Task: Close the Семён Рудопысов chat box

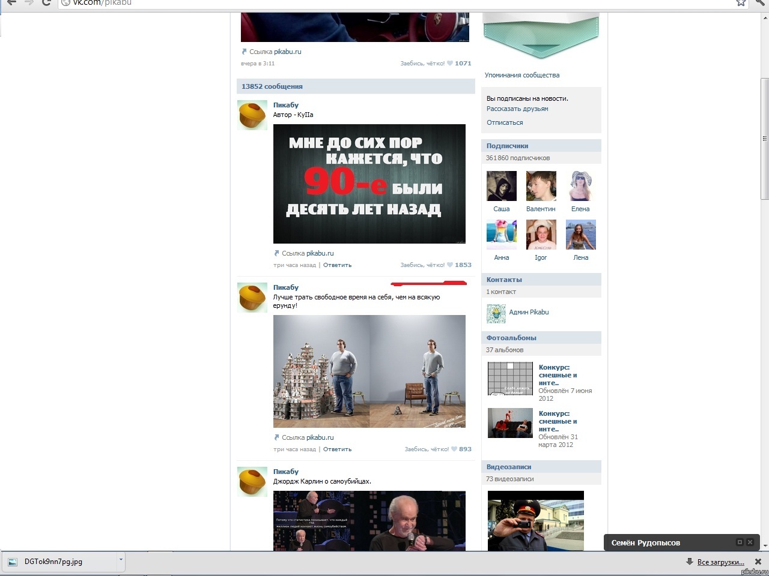Action: pyautogui.click(x=750, y=542)
